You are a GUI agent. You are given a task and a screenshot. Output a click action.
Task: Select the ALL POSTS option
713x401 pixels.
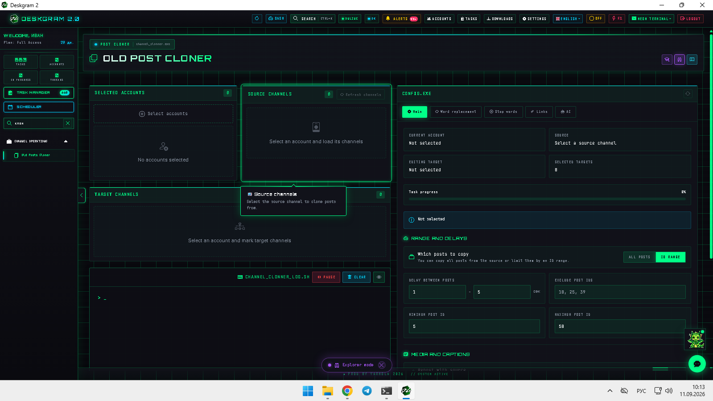tap(639, 257)
